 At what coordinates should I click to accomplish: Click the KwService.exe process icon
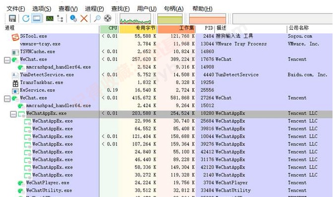[x=15, y=91]
